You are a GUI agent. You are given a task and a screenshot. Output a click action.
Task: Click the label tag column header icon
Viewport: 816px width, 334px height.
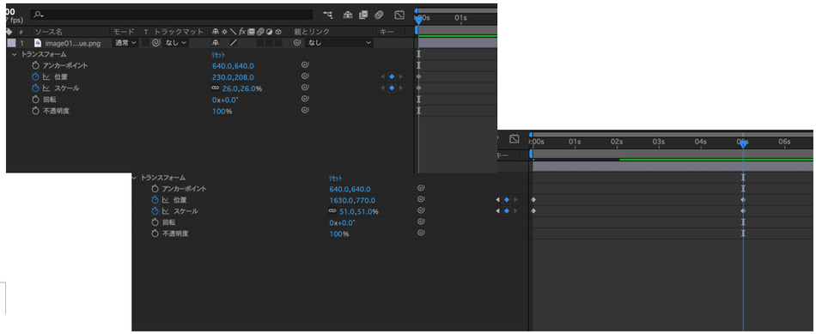[9, 32]
